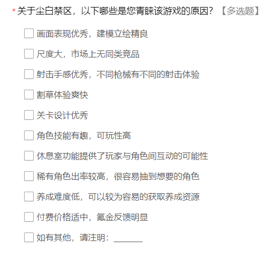Select the 射击手感优秀 checkbox
The width and height of the screenshot is (272, 255).
tap(29, 74)
